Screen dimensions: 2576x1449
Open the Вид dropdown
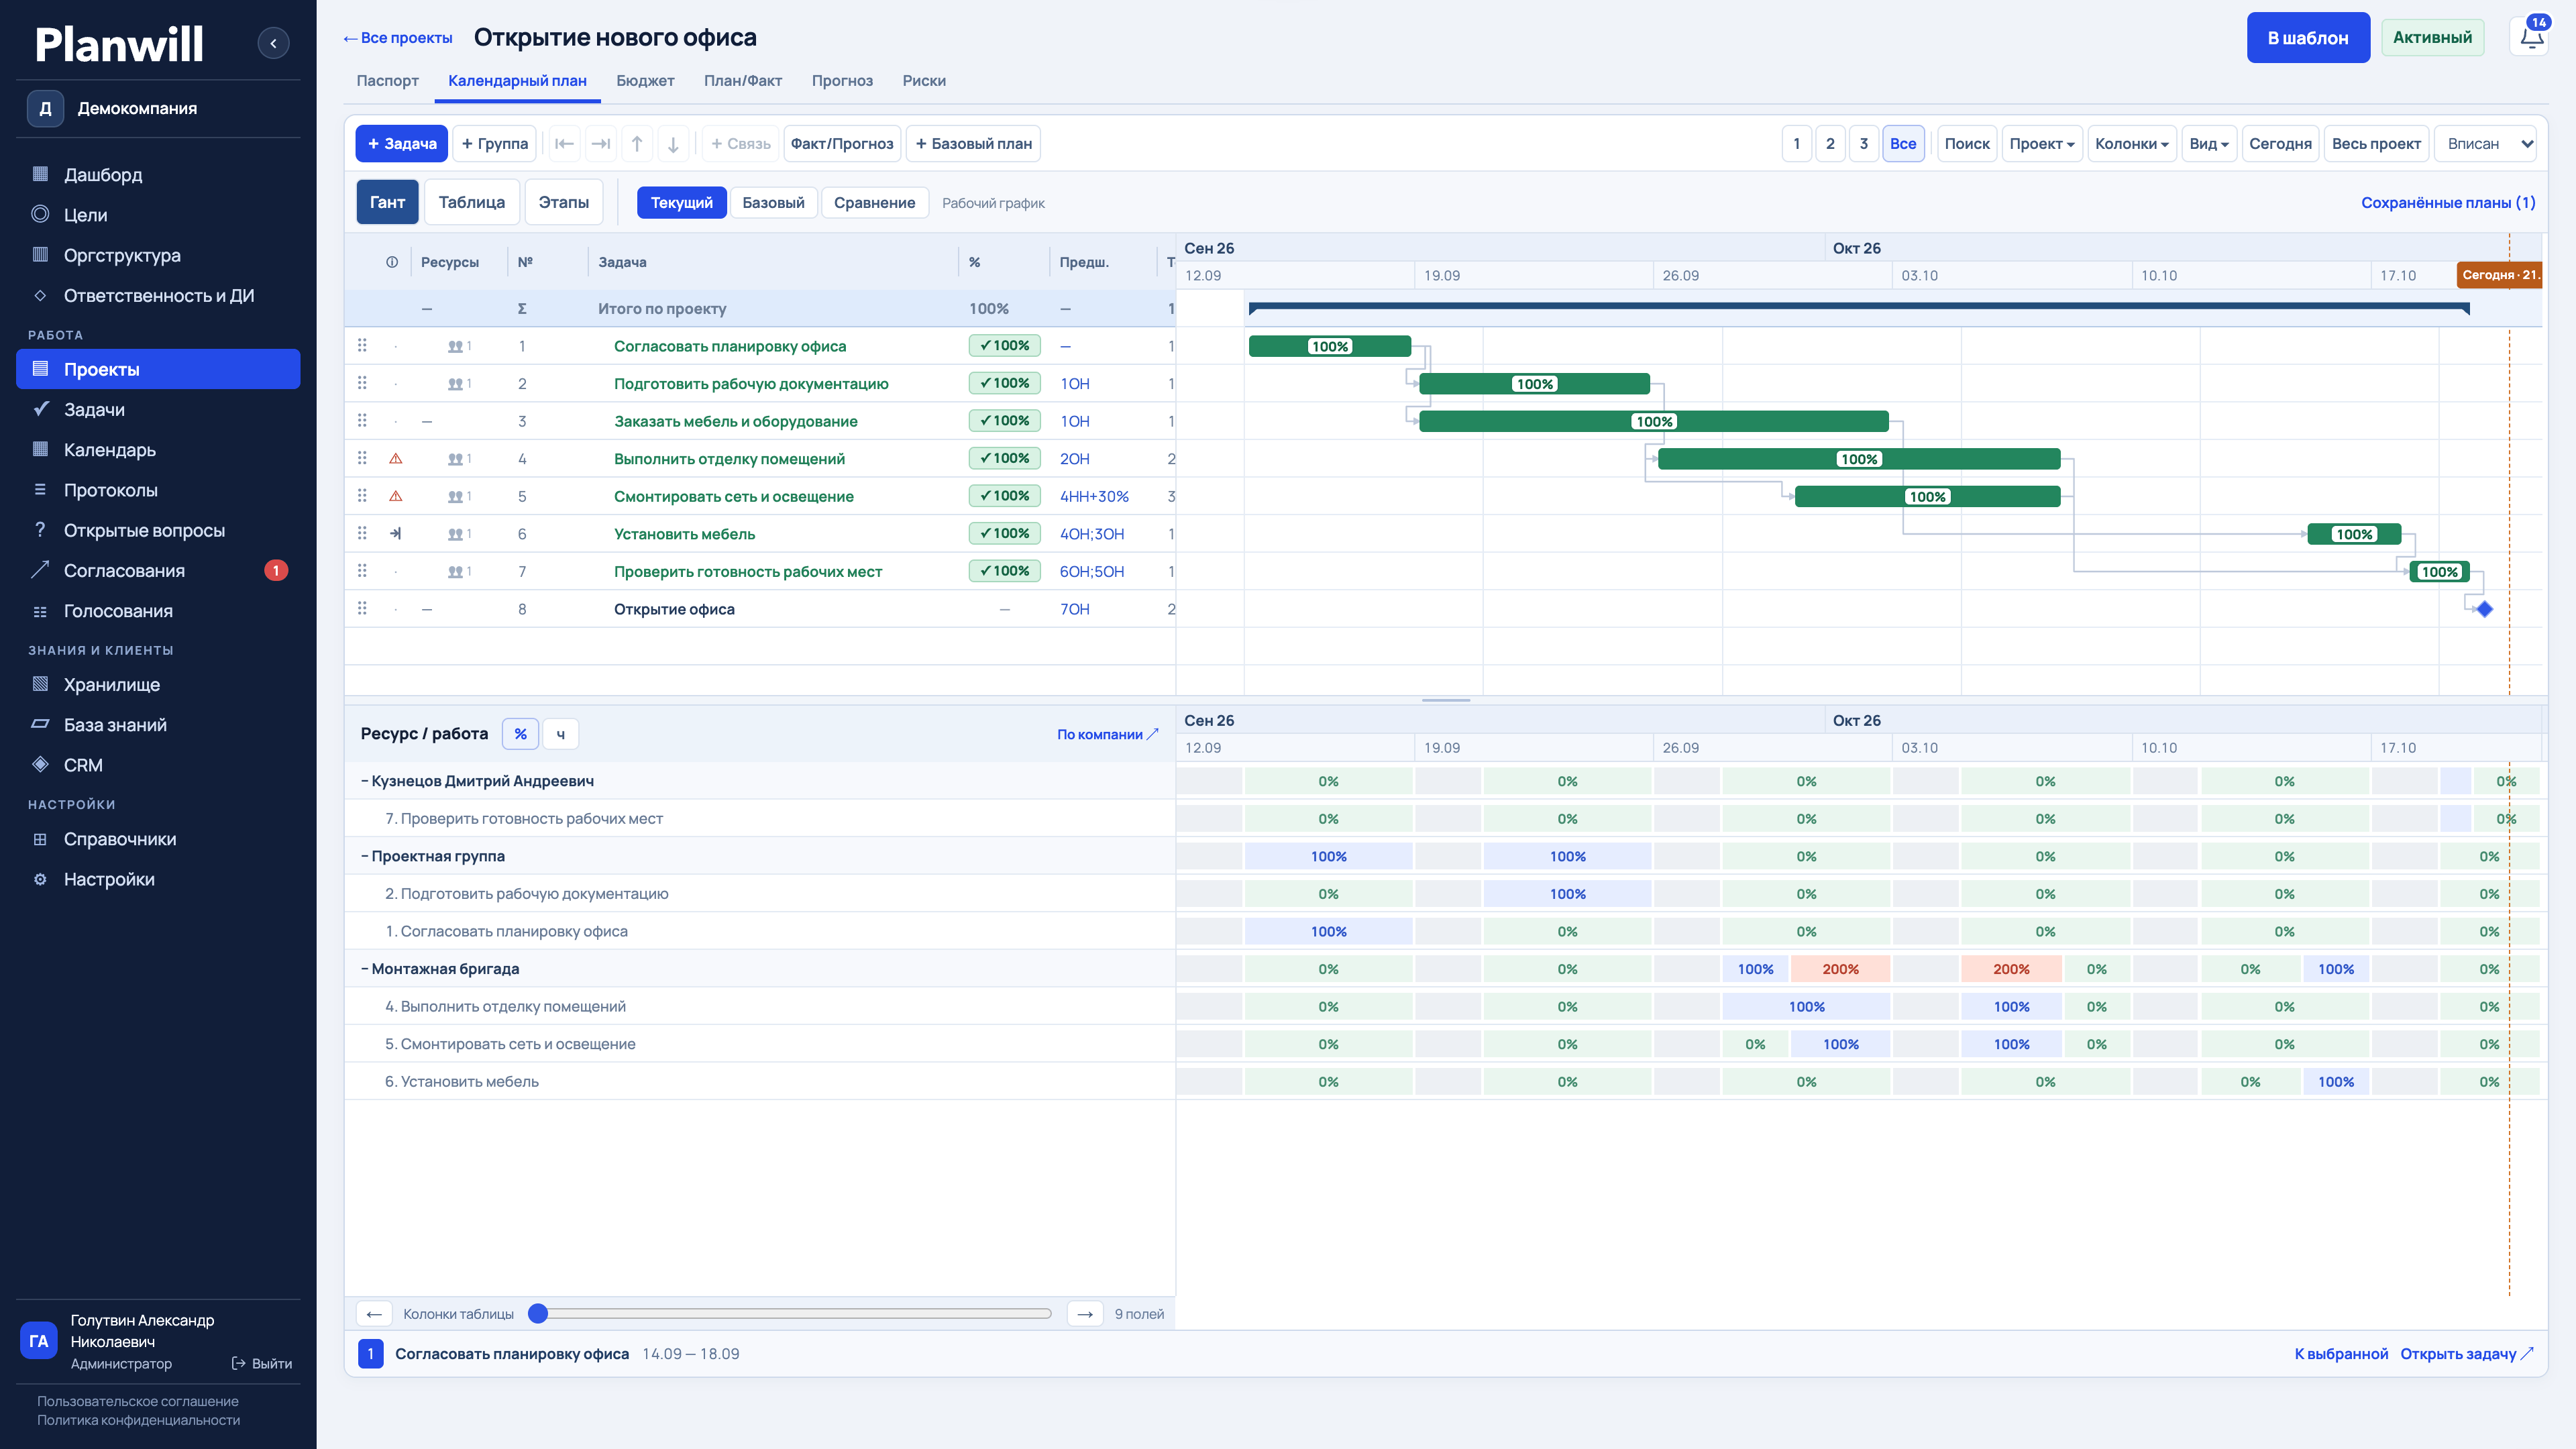click(x=2209, y=144)
